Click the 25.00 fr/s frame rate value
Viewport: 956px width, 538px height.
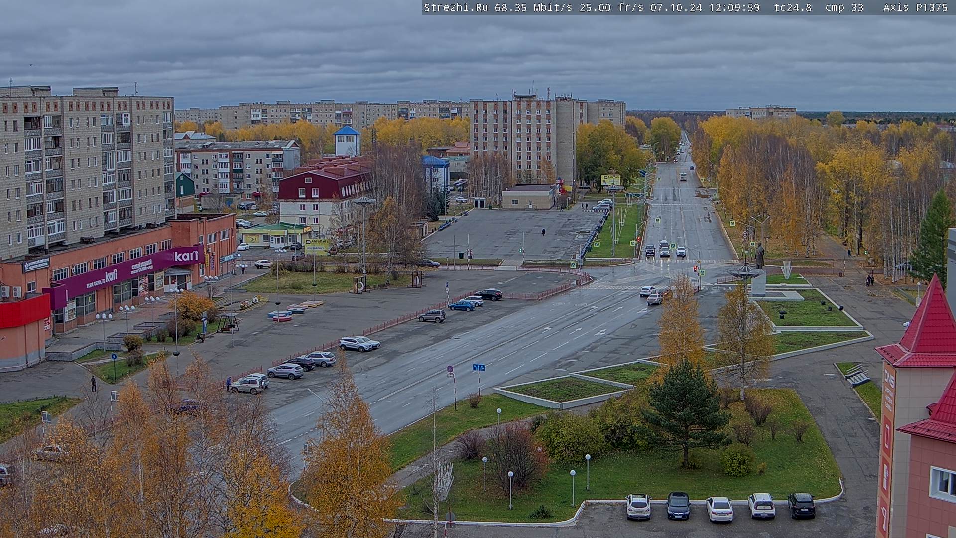point(611,7)
